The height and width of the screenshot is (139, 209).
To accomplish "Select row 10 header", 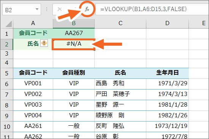I will coord(6,126).
